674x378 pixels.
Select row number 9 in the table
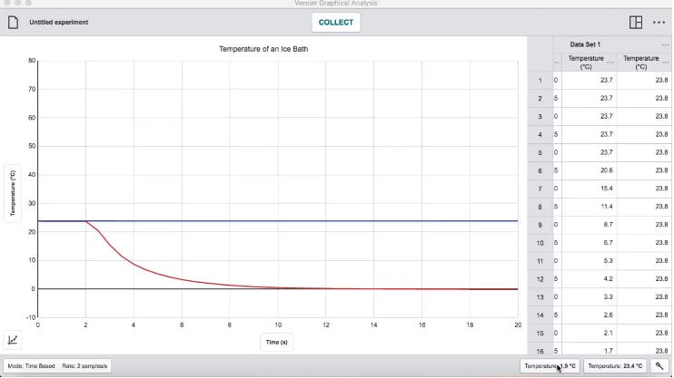coord(540,225)
